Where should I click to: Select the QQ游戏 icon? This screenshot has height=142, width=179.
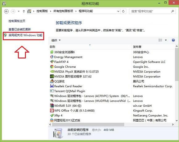pos(52,81)
